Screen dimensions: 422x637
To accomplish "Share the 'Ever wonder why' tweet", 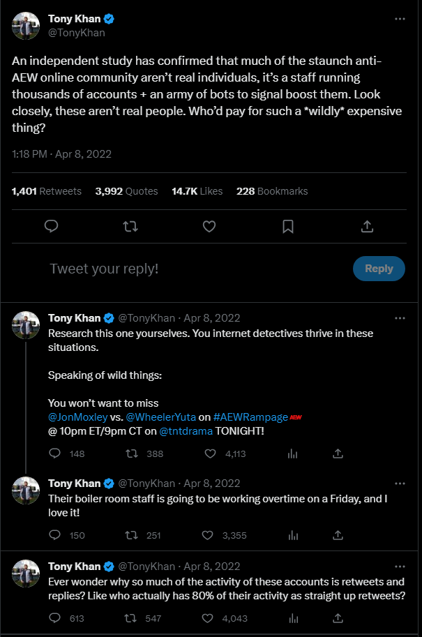I will pos(338,618).
